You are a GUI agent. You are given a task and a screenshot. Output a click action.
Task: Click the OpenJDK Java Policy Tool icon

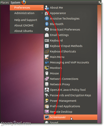[x=47, y=90]
